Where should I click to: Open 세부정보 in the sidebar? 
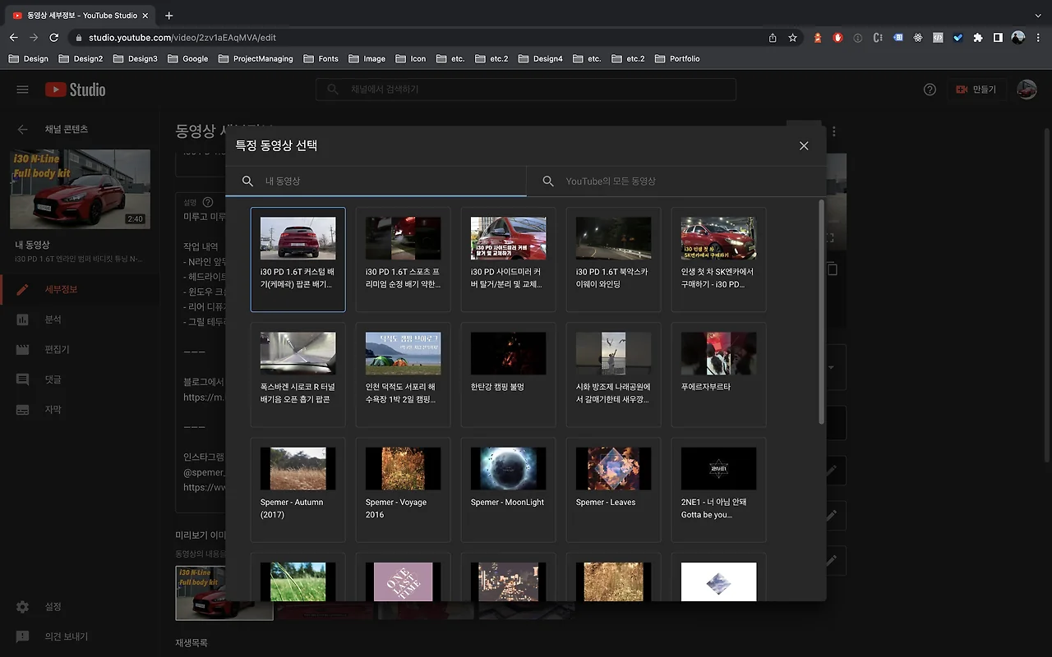[x=61, y=289]
